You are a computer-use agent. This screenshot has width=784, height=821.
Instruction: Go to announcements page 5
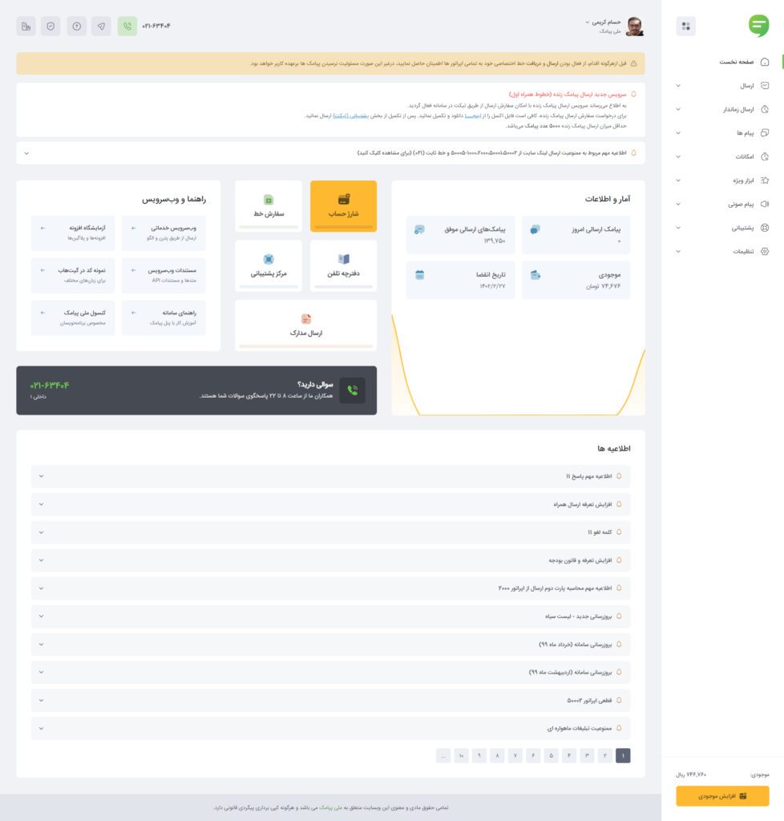551,755
